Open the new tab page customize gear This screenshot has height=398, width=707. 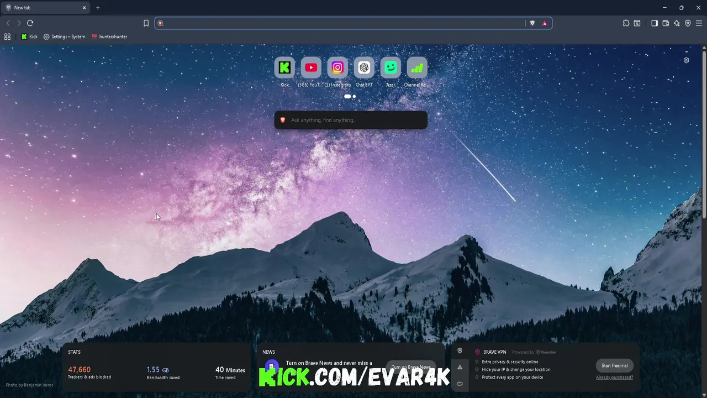click(686, 60)
